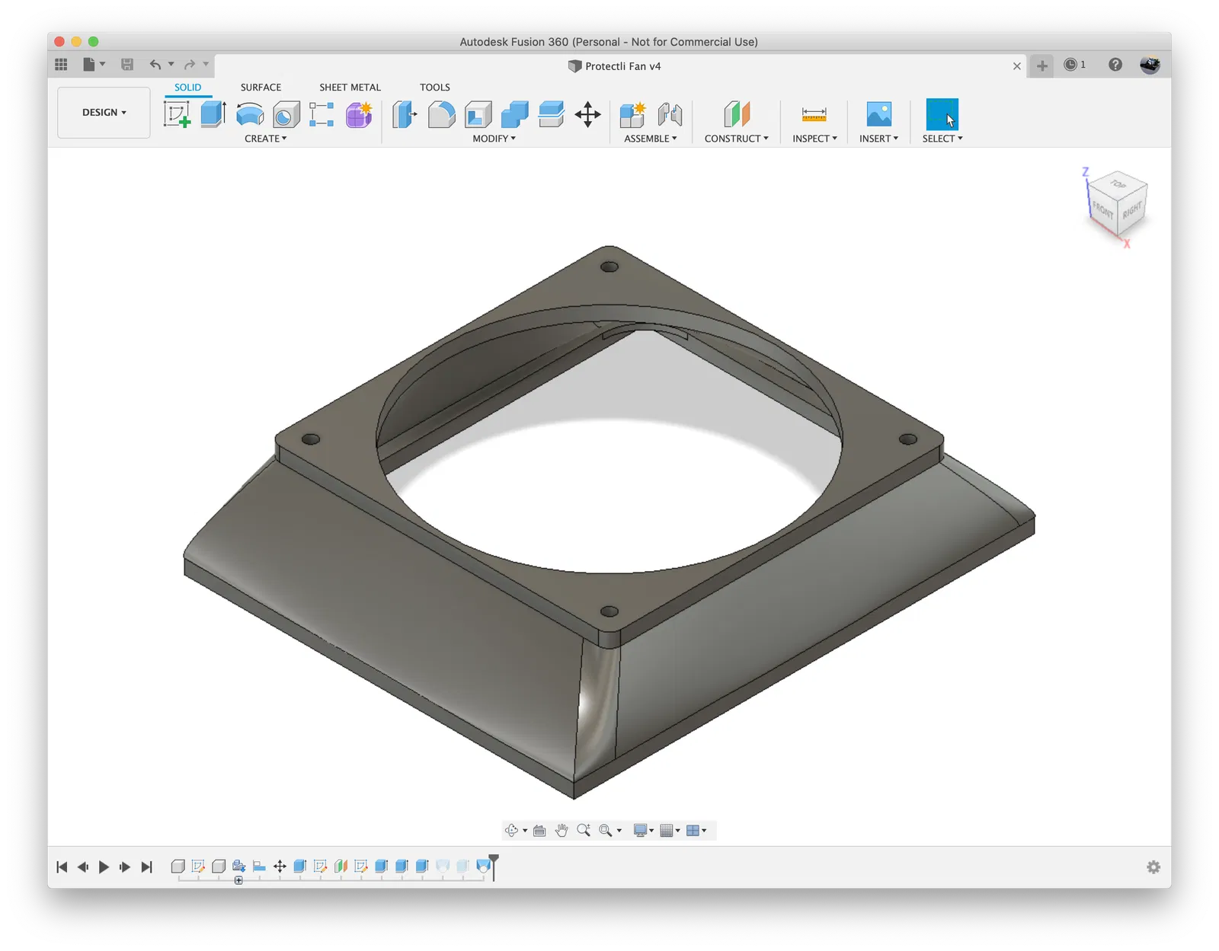This screenshot has width=1219, height=951.
Task: Select the Joint icon in Assemble
Action: coord(670,114)
